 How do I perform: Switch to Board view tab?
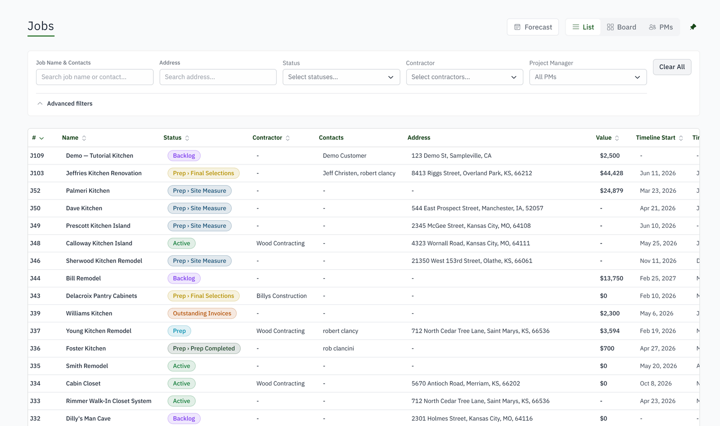621,27
